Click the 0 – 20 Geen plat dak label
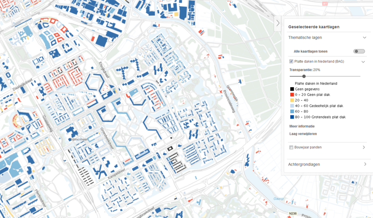The height and width of the screenshot is (218, 373). (x=312, y=94)
